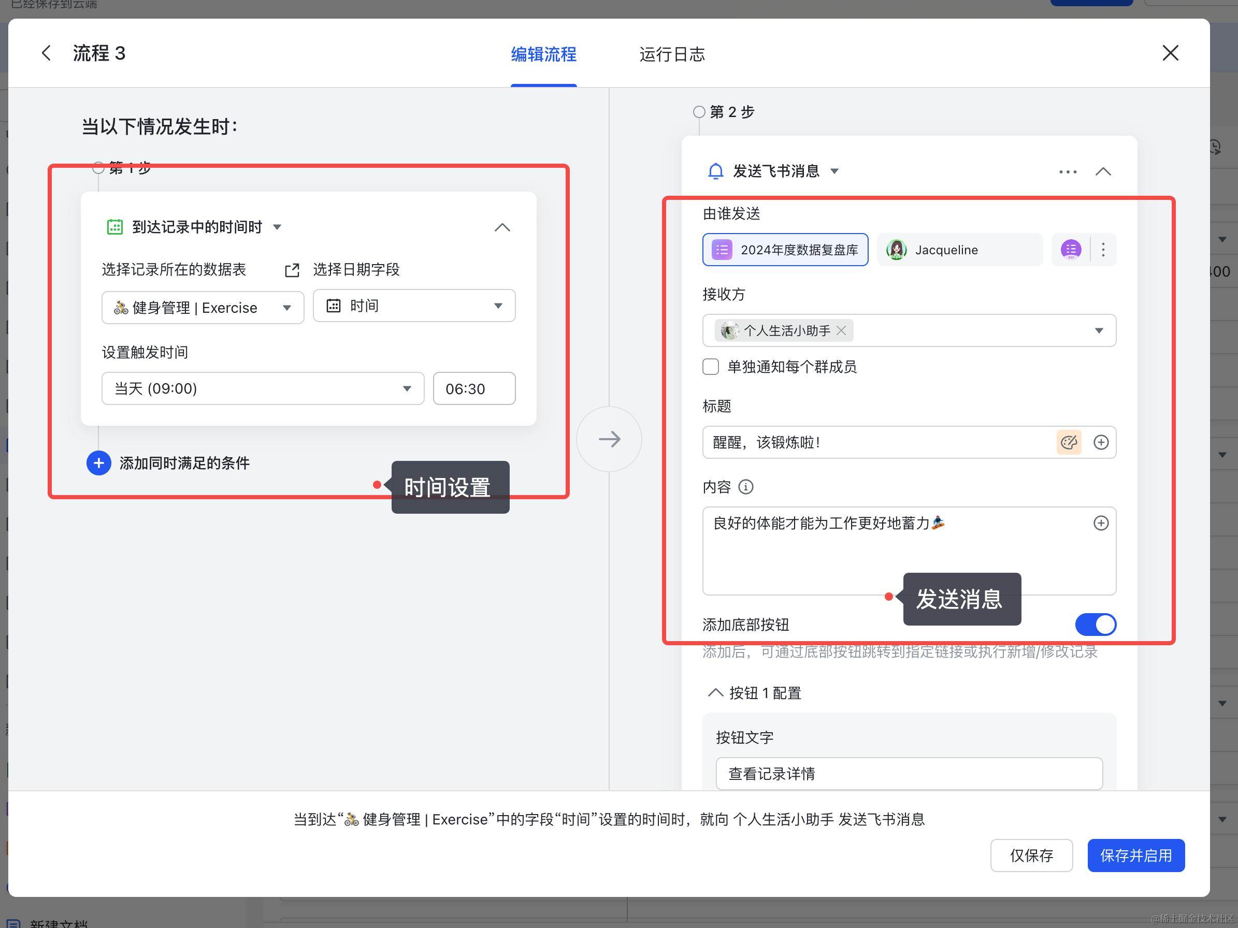Click 保存并启用 button

pyautogui.click(x=1135, y=856)
